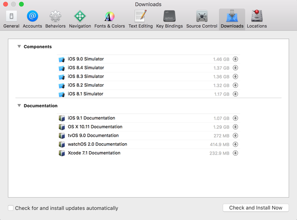Select tvOS 9.0 Documentation row text

coord(93,135)
